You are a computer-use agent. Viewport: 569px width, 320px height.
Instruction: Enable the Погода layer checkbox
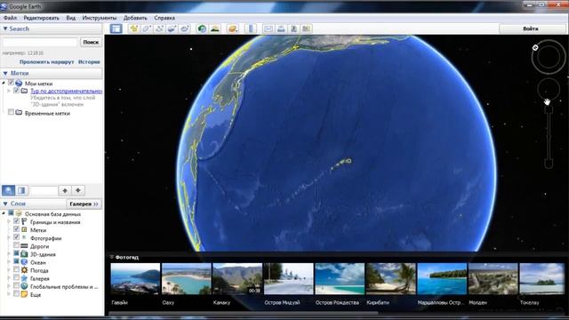pyautogui.click(x=16, y=269)
